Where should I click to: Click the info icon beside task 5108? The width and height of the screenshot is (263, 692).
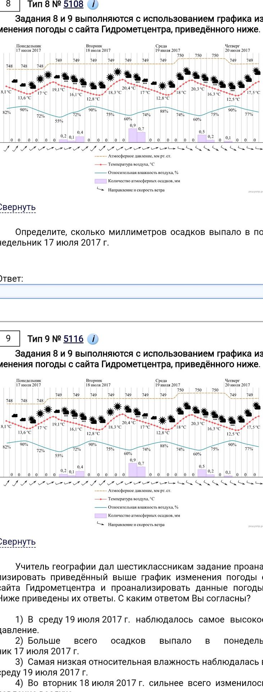click(93, 4)
